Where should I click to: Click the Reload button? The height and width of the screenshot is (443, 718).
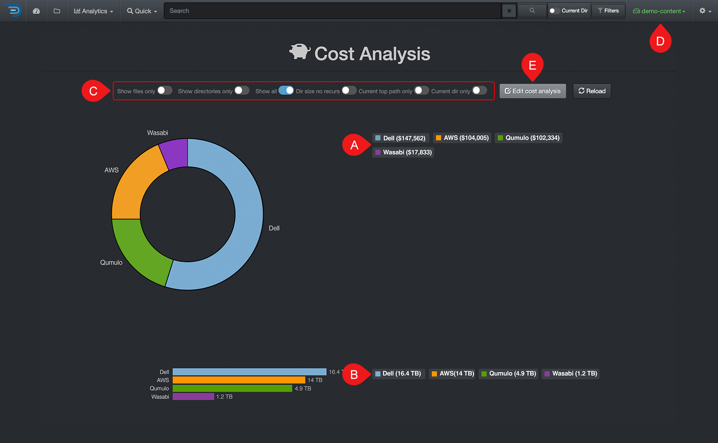pos(591,91)
